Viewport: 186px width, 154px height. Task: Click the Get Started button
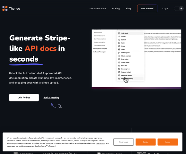[147, 8]
